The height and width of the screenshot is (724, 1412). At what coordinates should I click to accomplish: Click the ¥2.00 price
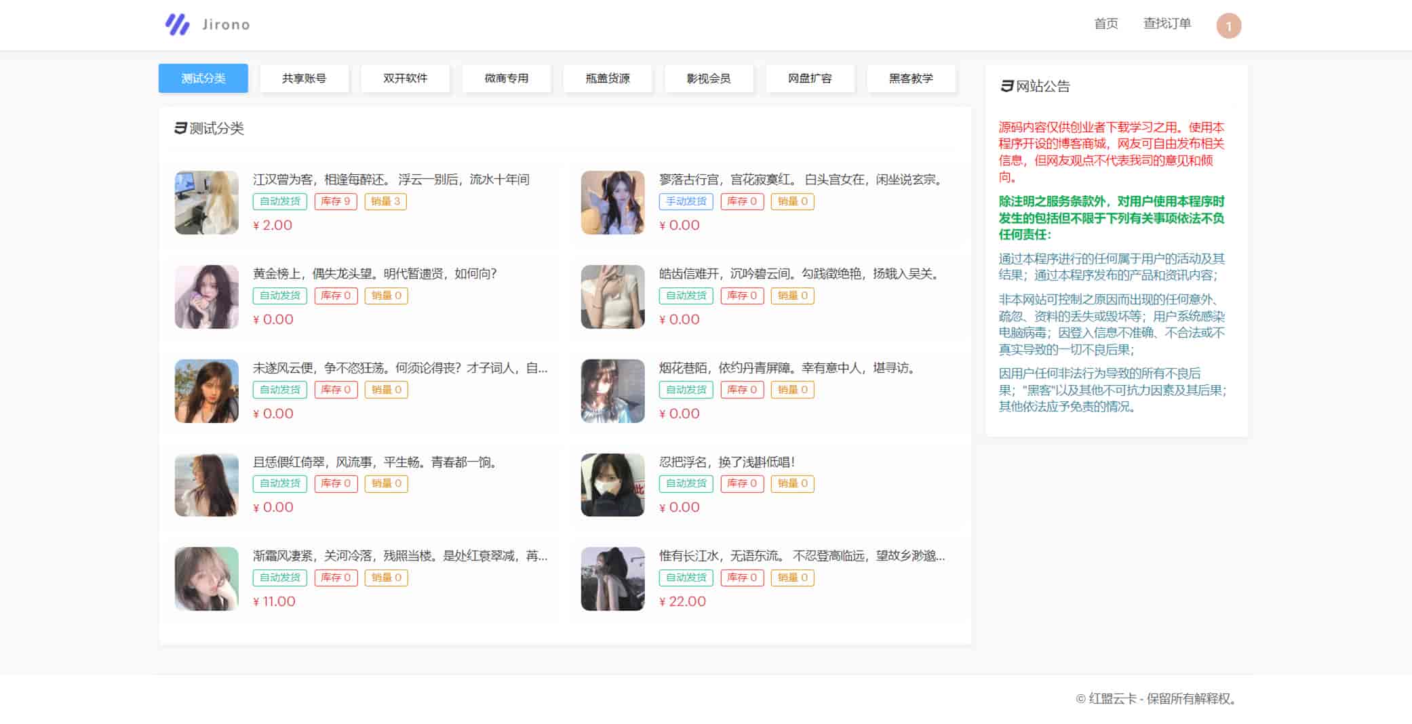tap(273, 225)
